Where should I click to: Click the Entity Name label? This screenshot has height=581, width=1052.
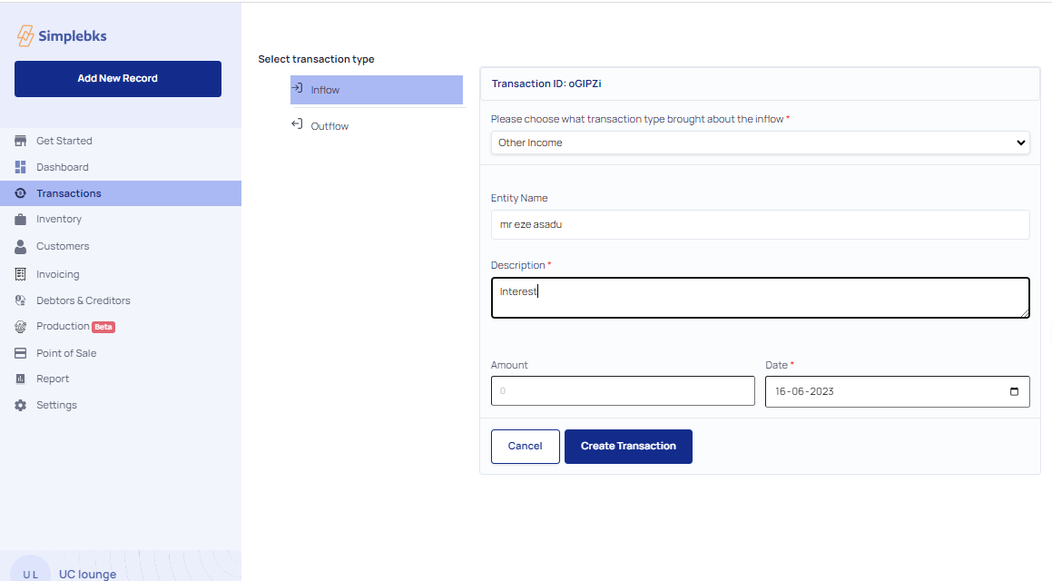(519, 198)
